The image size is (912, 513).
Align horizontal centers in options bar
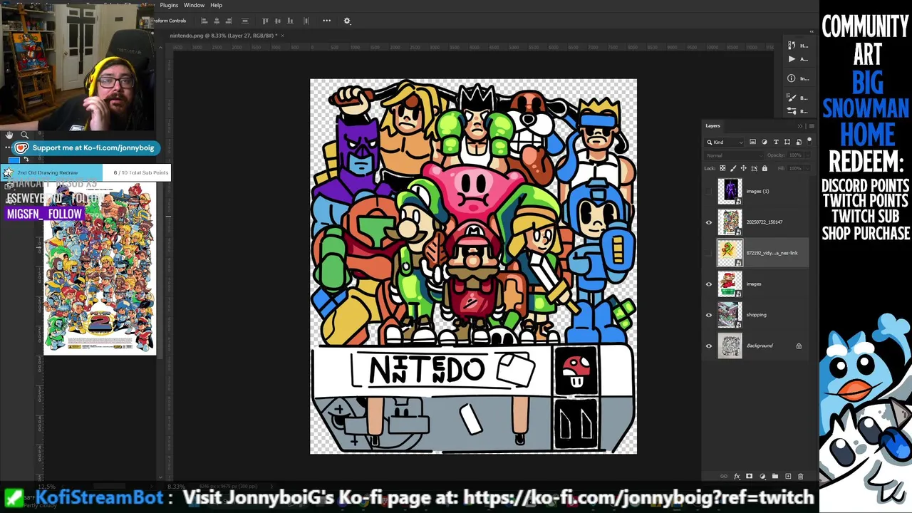coord(217,21)
